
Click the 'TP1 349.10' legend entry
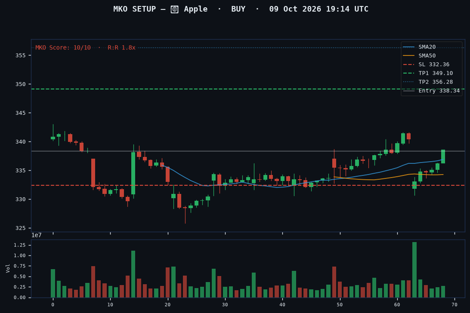(428, 73)
